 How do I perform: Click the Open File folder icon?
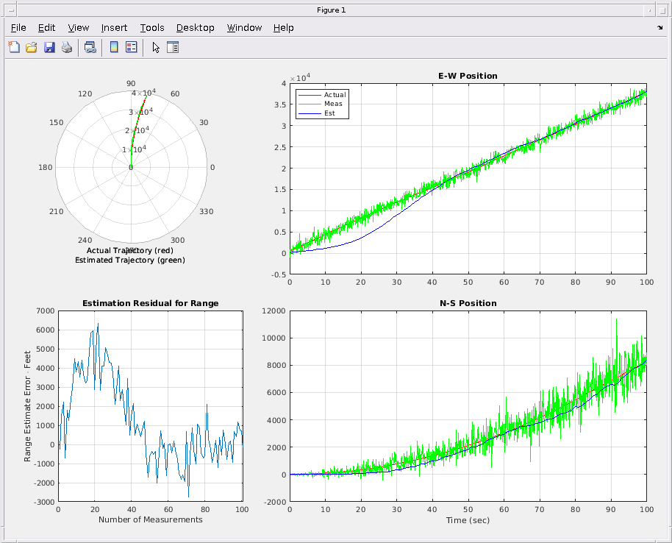tap(32, 48)
